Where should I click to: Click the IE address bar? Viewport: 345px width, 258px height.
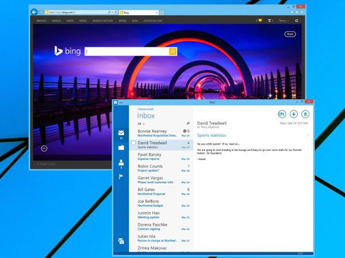click(x=76, y=12)
